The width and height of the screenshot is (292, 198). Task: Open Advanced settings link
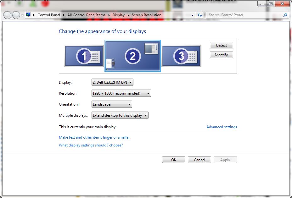[x=222, y=127]
